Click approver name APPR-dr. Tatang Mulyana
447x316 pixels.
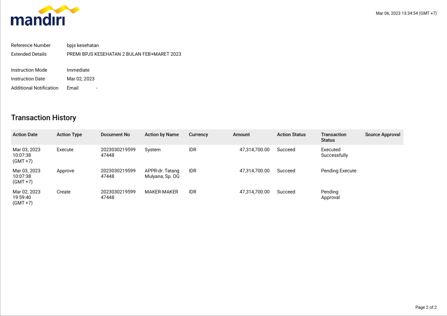point(162,174)
